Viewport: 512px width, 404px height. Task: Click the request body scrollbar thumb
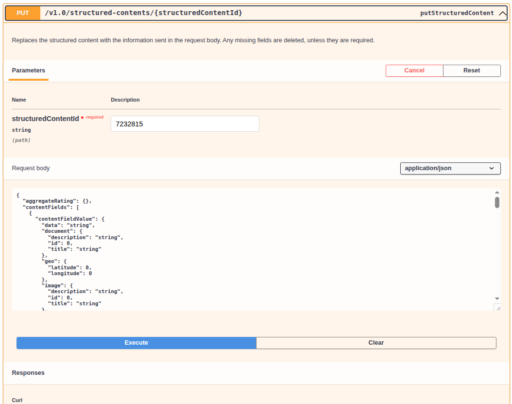pos(497,202)
